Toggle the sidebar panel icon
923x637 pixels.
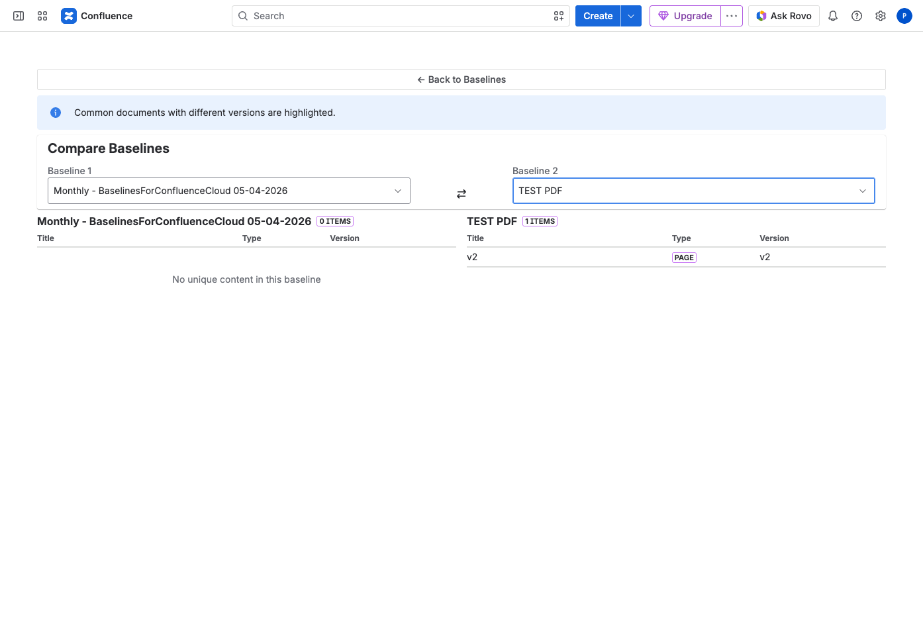tap(19, 16)
